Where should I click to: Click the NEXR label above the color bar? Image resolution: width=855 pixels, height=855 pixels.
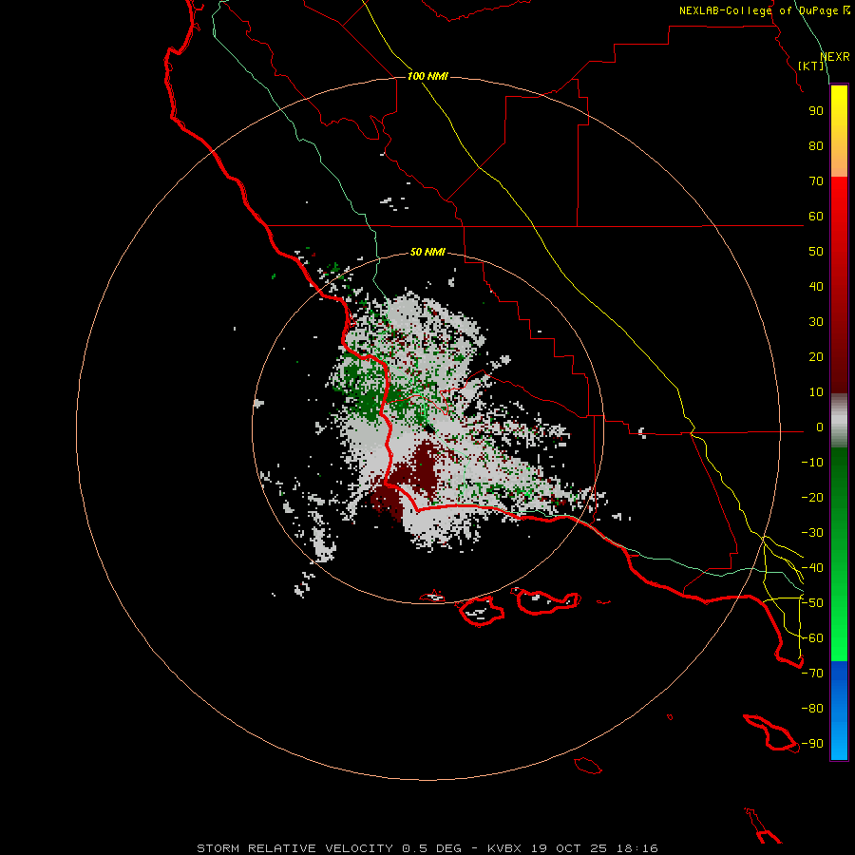point(835,57)
